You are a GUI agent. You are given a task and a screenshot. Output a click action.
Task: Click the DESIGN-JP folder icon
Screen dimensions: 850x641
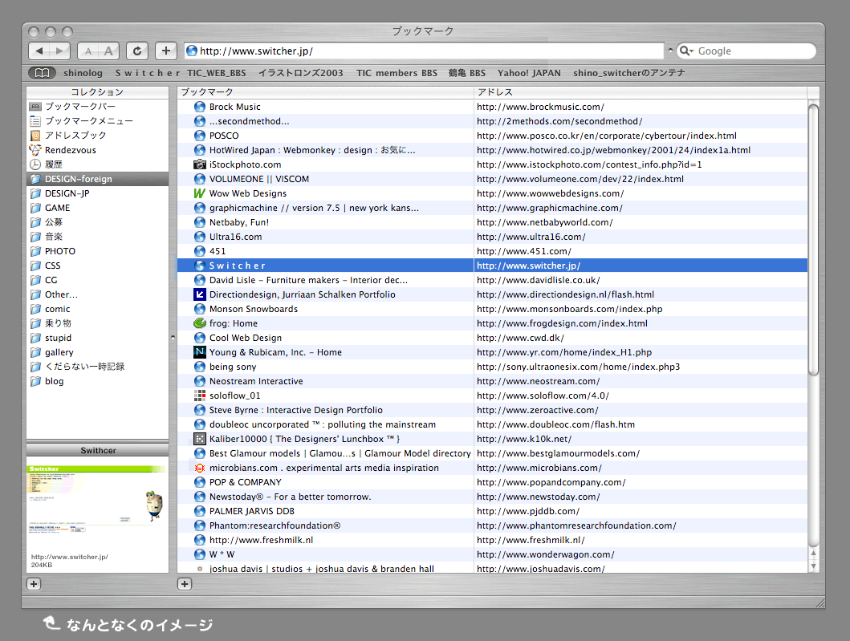click(x=36, y=193)
